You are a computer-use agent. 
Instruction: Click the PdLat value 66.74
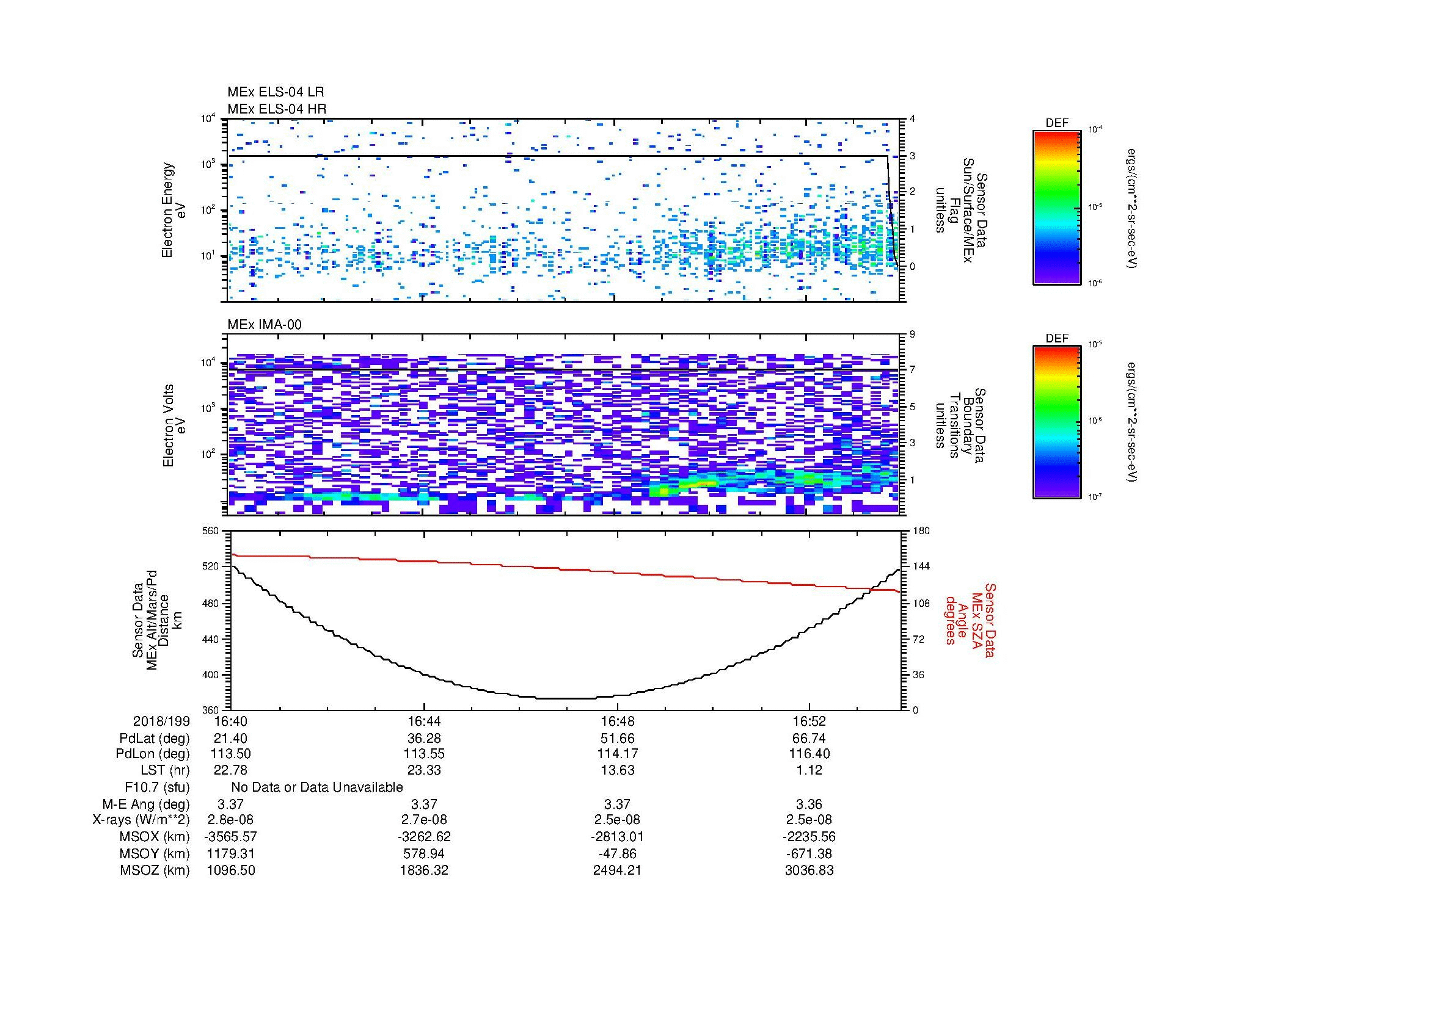click(809, 739)
